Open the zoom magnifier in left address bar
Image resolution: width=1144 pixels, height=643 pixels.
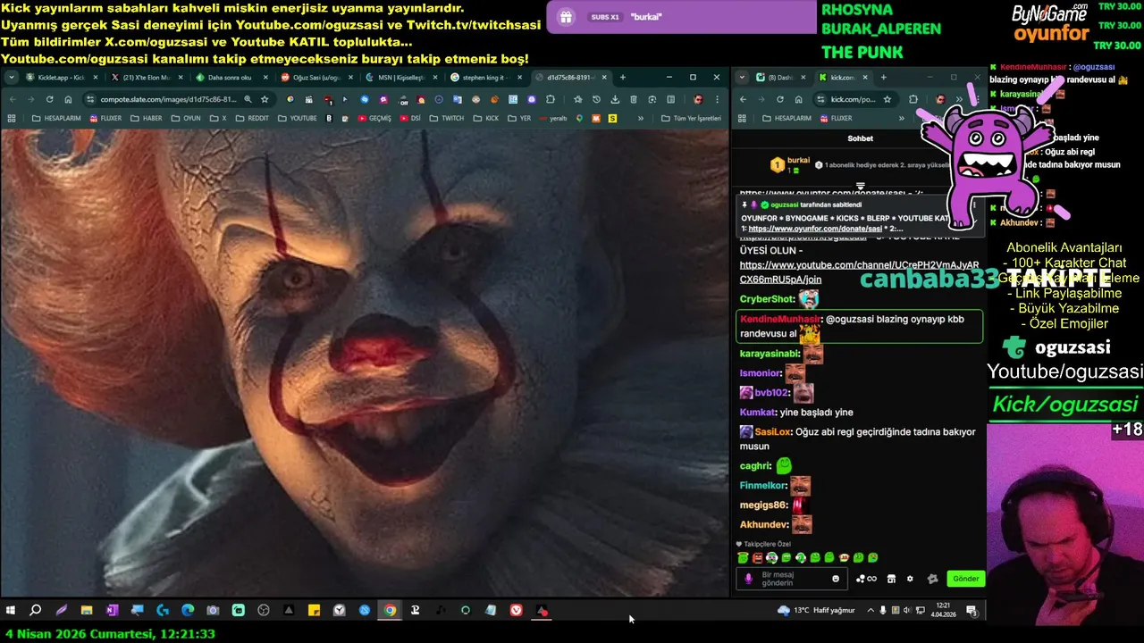click(x=248, y=99)
